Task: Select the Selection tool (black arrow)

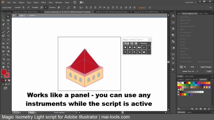Action: pyautogui.click(x=3, y=17)
